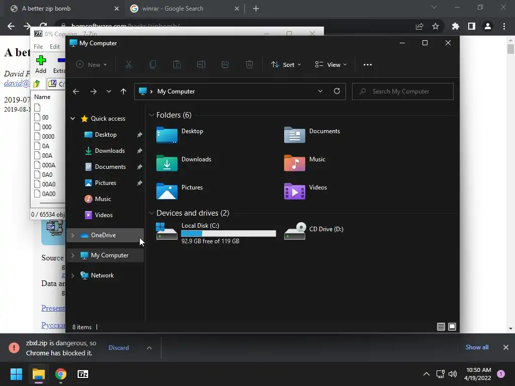Image resolution: width=515 pixels, height=386 pixels.
Task: Select the CD Drive (D:)
Action: [314, 231]
